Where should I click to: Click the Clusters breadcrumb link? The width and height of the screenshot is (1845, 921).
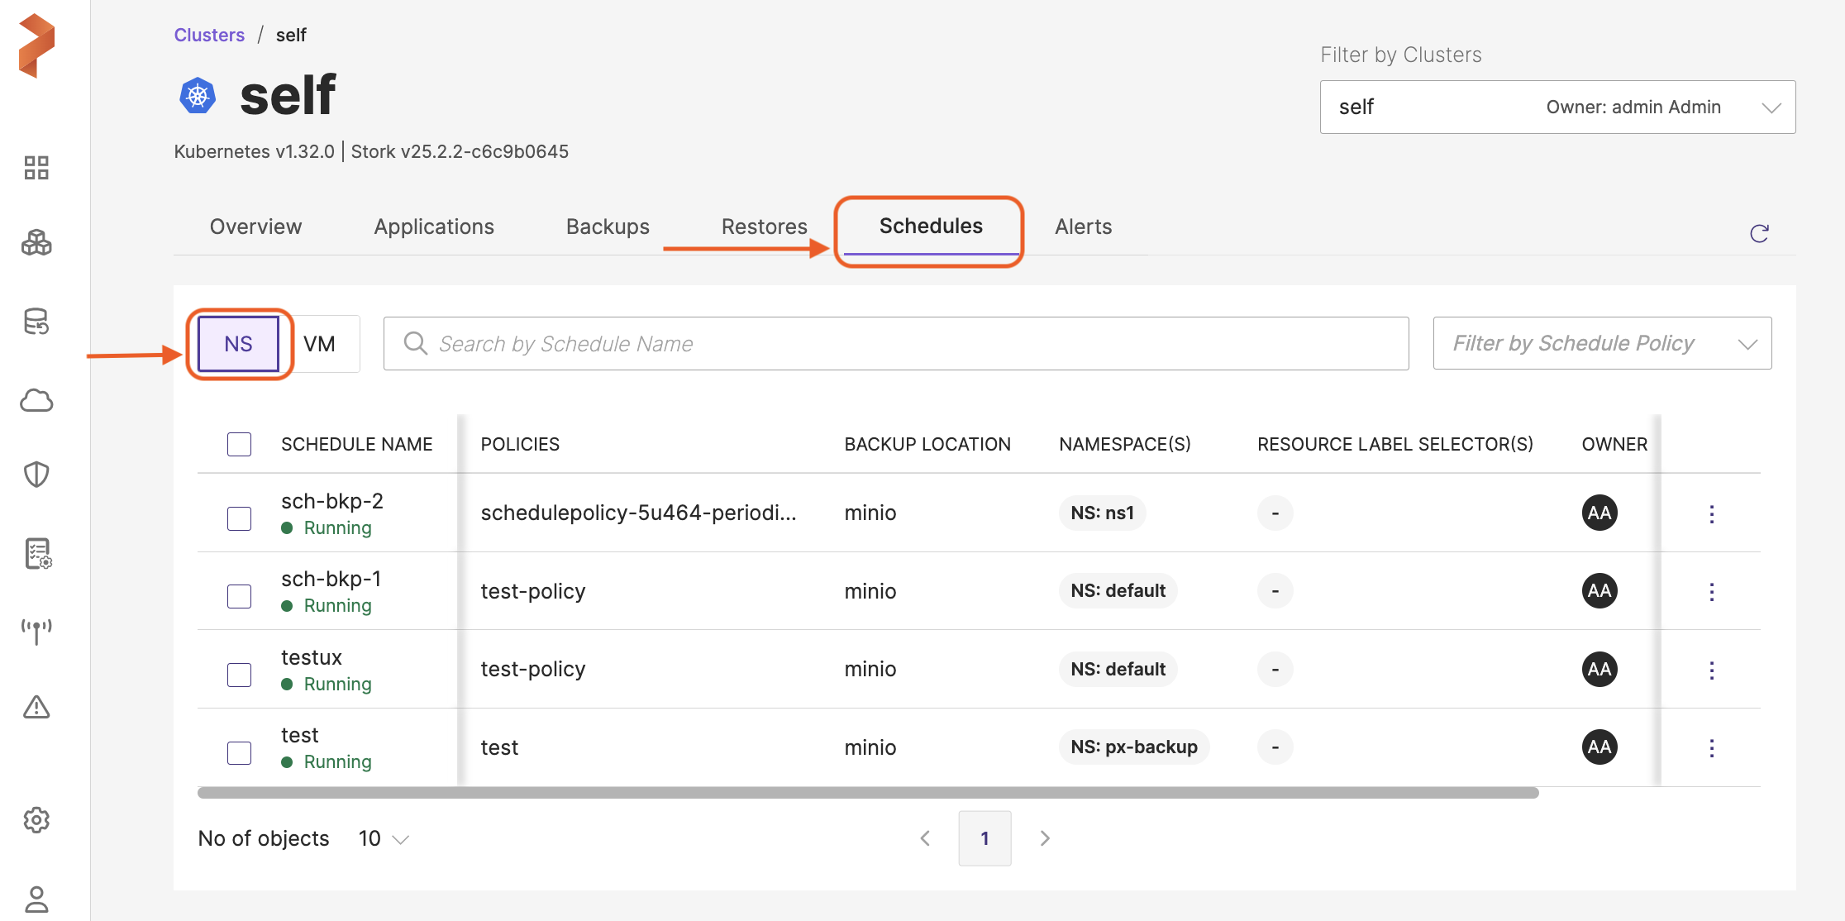pyautogui.click(x=209, y=35)
